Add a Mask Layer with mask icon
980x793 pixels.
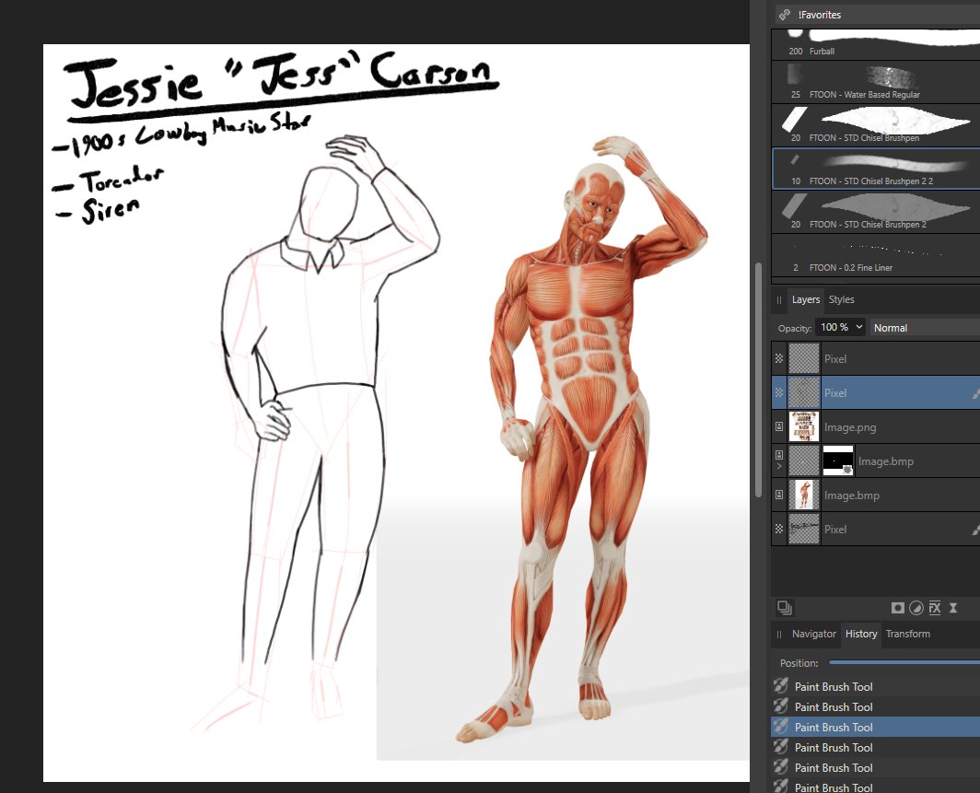(x=897, y=607)
